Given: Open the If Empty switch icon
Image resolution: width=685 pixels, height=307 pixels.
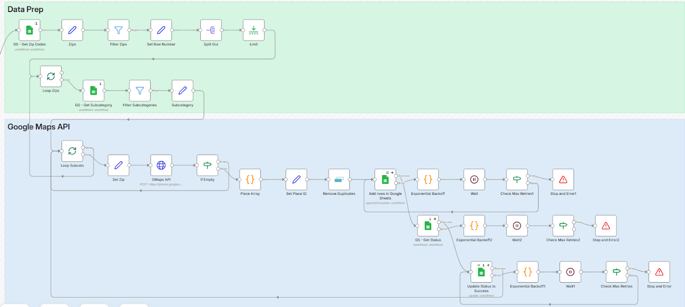Looking at the screenshot, I should [207, 165].
